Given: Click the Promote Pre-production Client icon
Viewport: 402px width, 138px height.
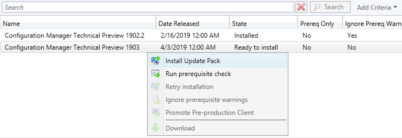Looking at the screenshot, I should (x=156, y=112).
